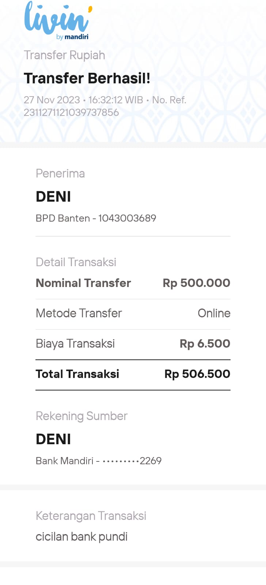Click the Online transfer method value
266x585 pixels.
pyautogui.click(x=214, y=313)
